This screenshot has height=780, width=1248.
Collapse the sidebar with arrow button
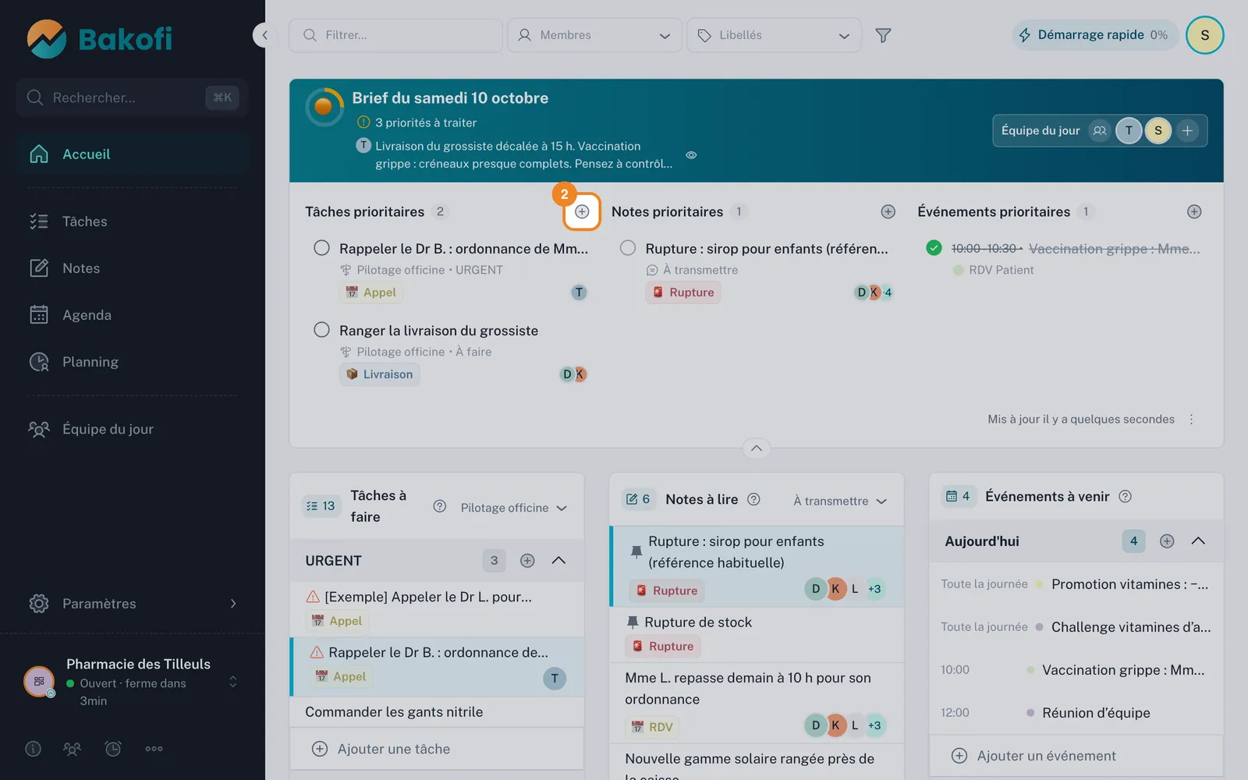pyautogui.click(x=265, y=35)
